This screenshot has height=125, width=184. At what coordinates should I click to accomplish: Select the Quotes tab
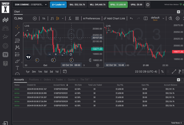(72, 80)
